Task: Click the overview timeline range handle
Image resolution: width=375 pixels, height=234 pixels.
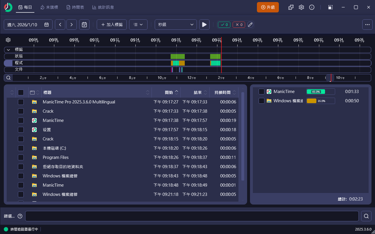Action: [330, 78]
